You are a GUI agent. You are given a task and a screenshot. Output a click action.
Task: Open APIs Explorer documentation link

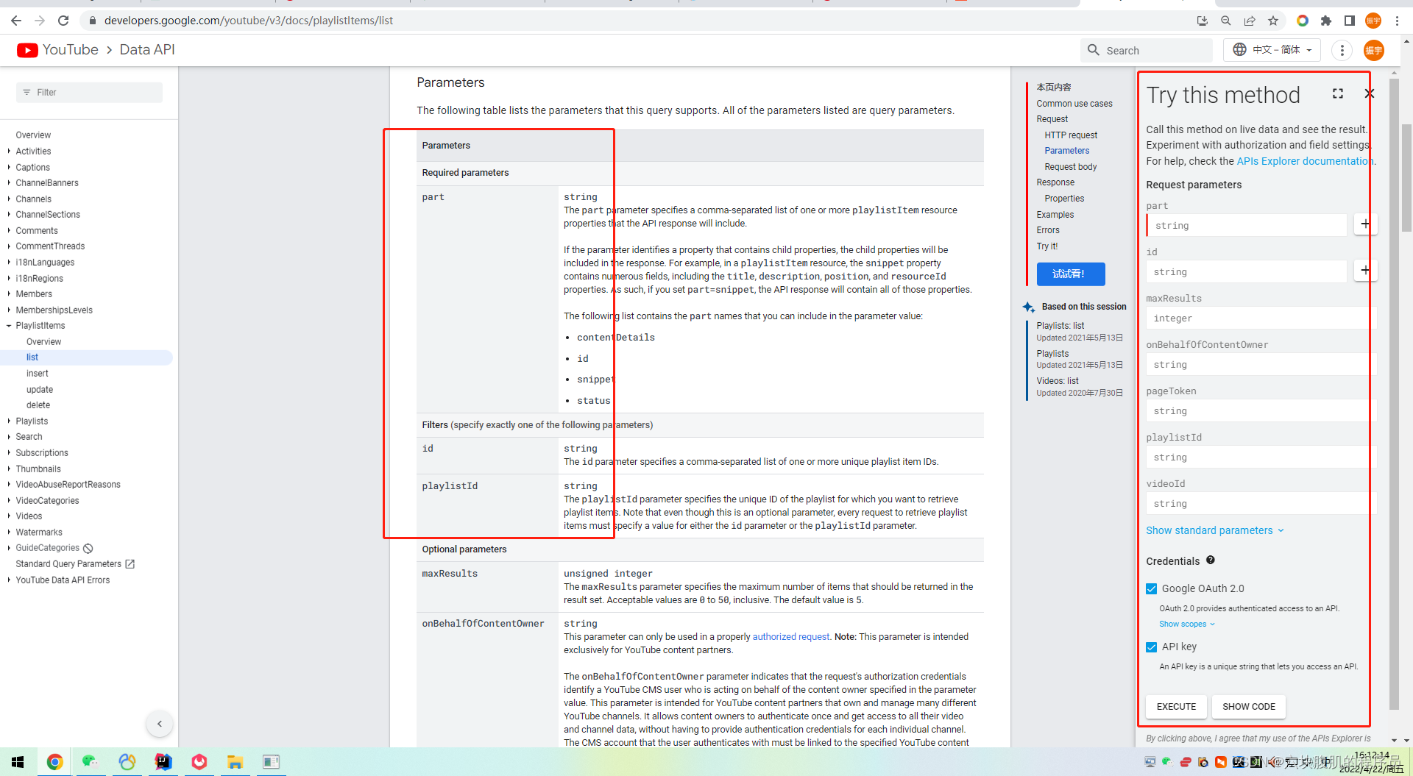pos(1305,161)
